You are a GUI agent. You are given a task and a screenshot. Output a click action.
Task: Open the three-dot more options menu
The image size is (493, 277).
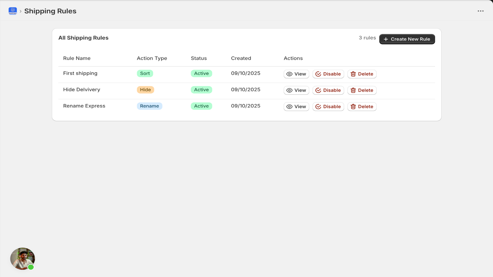[480, 11]
